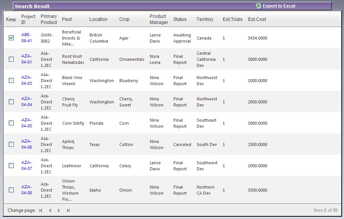Follow the AZA-04-05 project link
The width and height of the screenshot is (344, 219).
tap(27, 123)
